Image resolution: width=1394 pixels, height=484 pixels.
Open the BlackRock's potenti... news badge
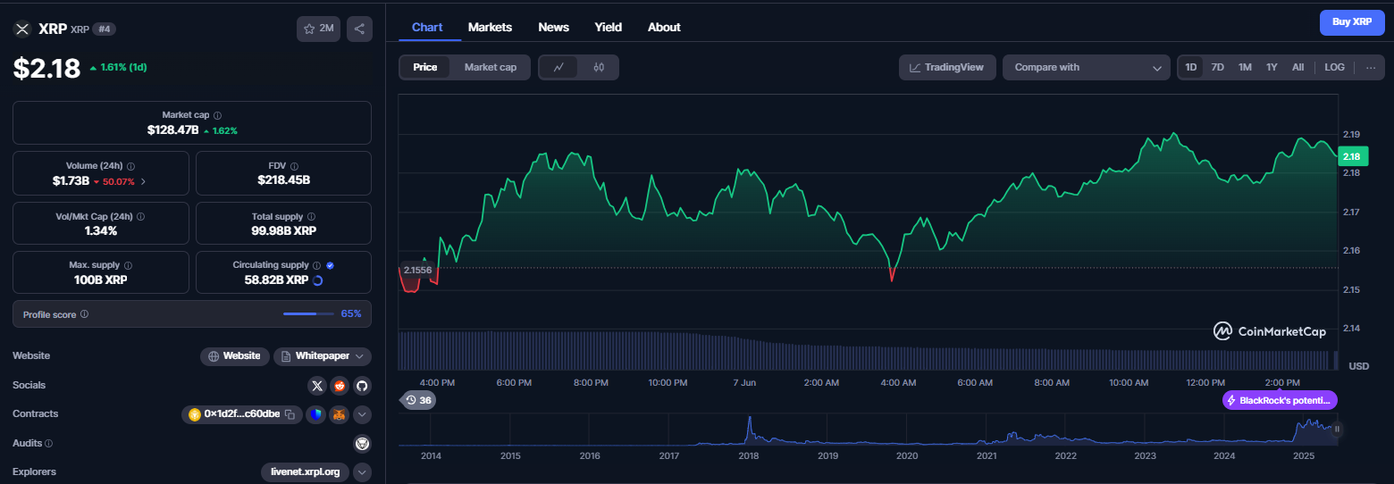point(1280,401)
